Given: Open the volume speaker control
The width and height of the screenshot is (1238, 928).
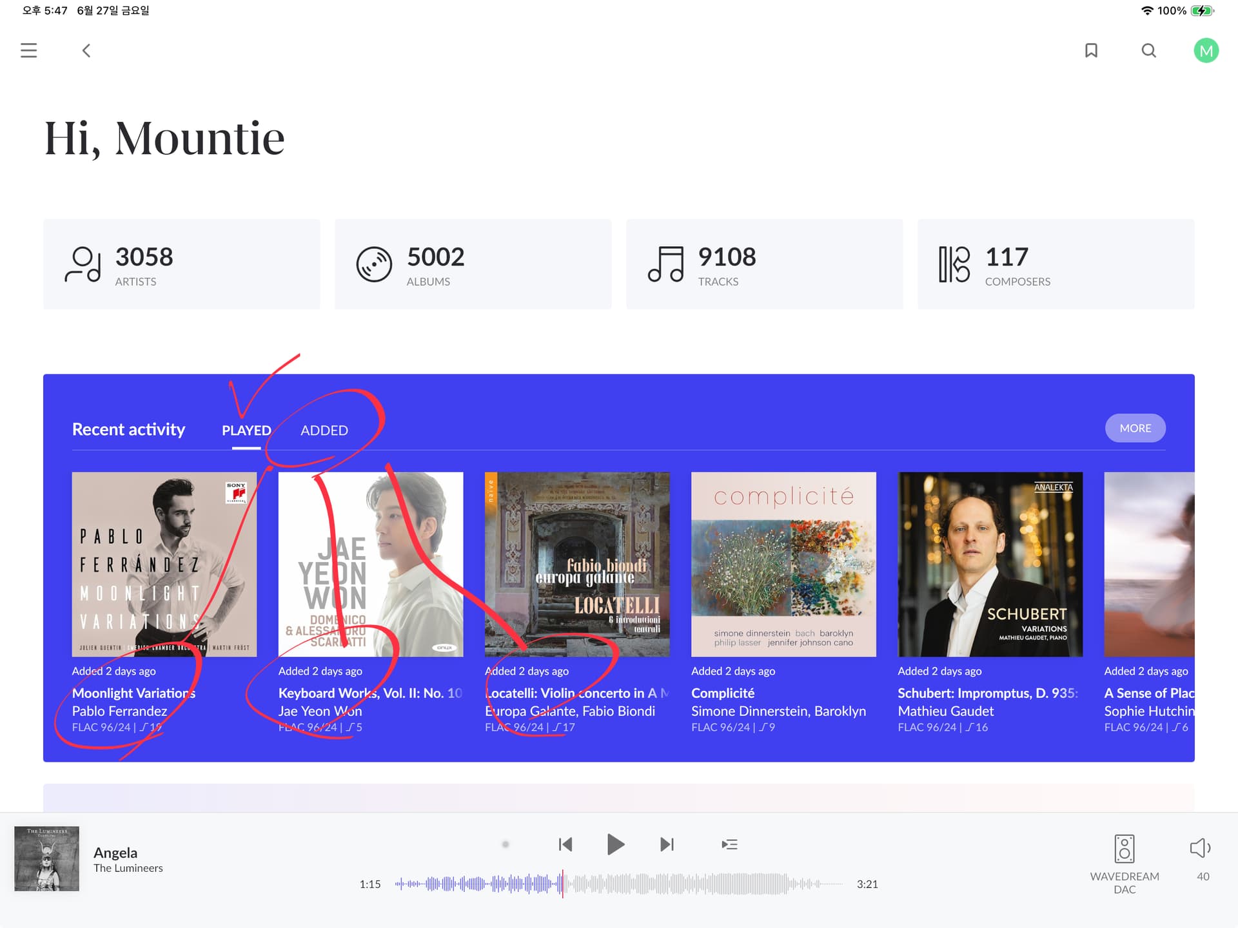Looking at the screenshot, I should (x=1200, y=848).
